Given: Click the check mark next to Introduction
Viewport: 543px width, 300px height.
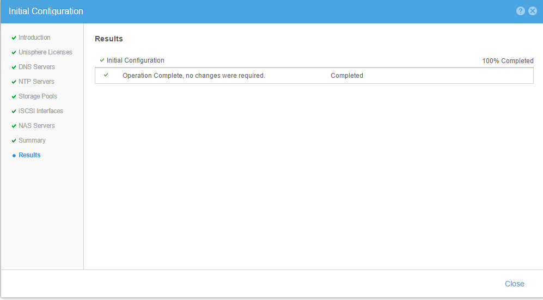Looking at the screenshot, I should (14, 38).
